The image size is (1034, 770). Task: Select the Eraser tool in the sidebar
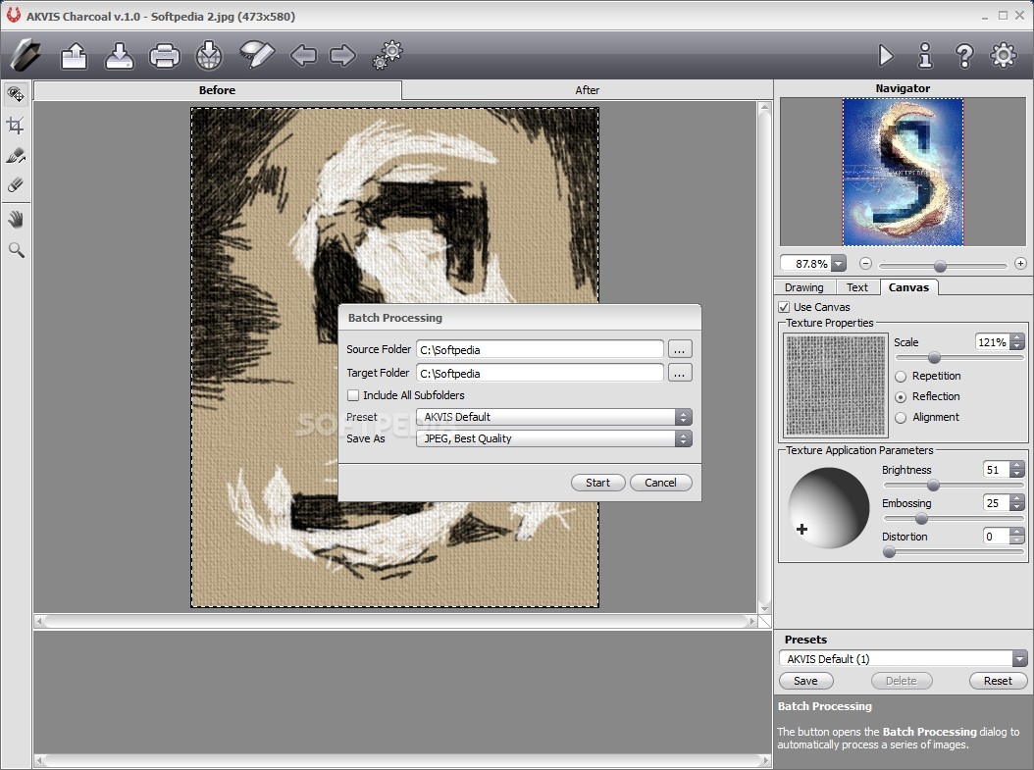[16, 185]
